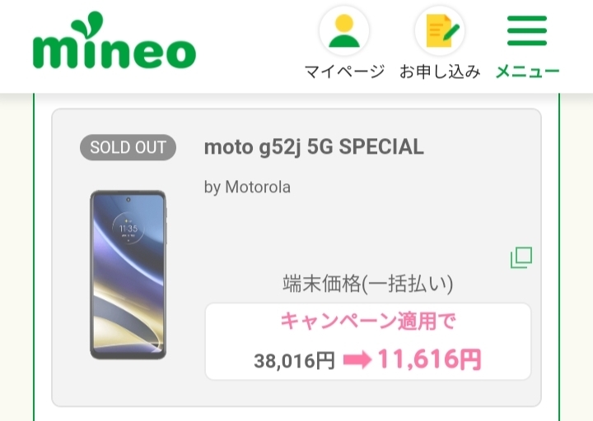Click the SOLD OUT badge
This screenshot has width=593, height=421.
(x=128, y=148)
